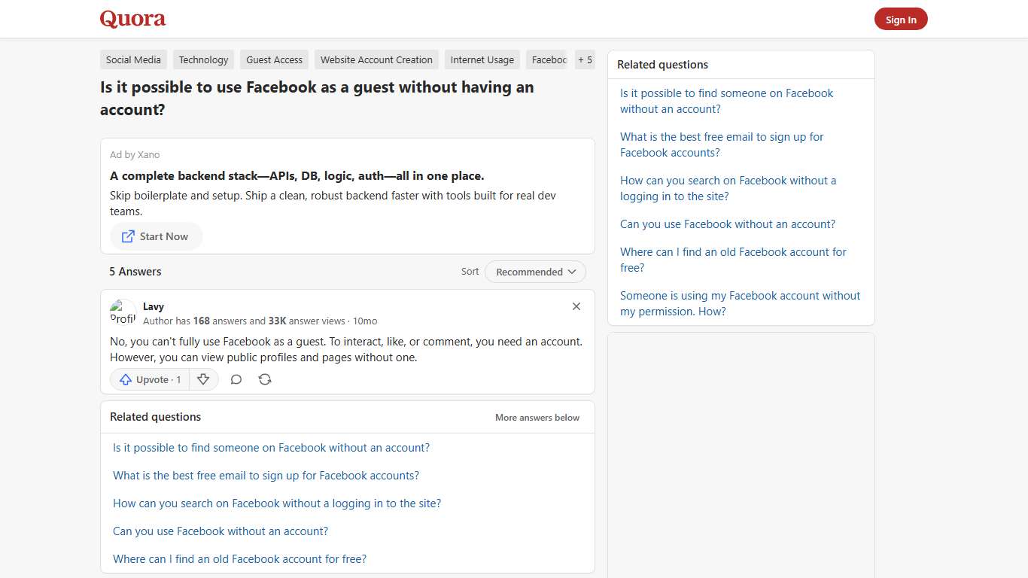Select the Social Media topic
The image size is (1028, 578).
tap(133, 59)
